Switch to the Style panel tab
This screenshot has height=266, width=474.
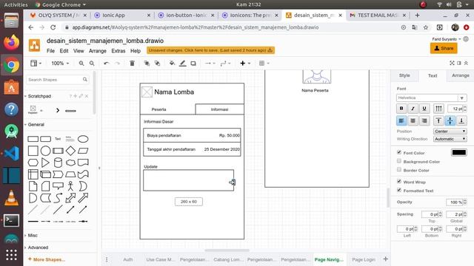pyautogui.click(x=404, y=75)
